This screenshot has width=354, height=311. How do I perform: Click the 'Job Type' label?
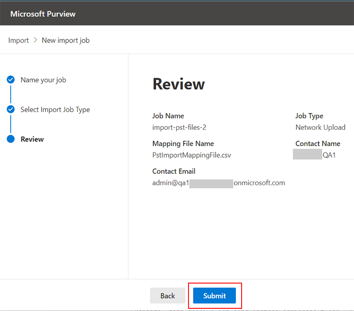pos(309,116)
